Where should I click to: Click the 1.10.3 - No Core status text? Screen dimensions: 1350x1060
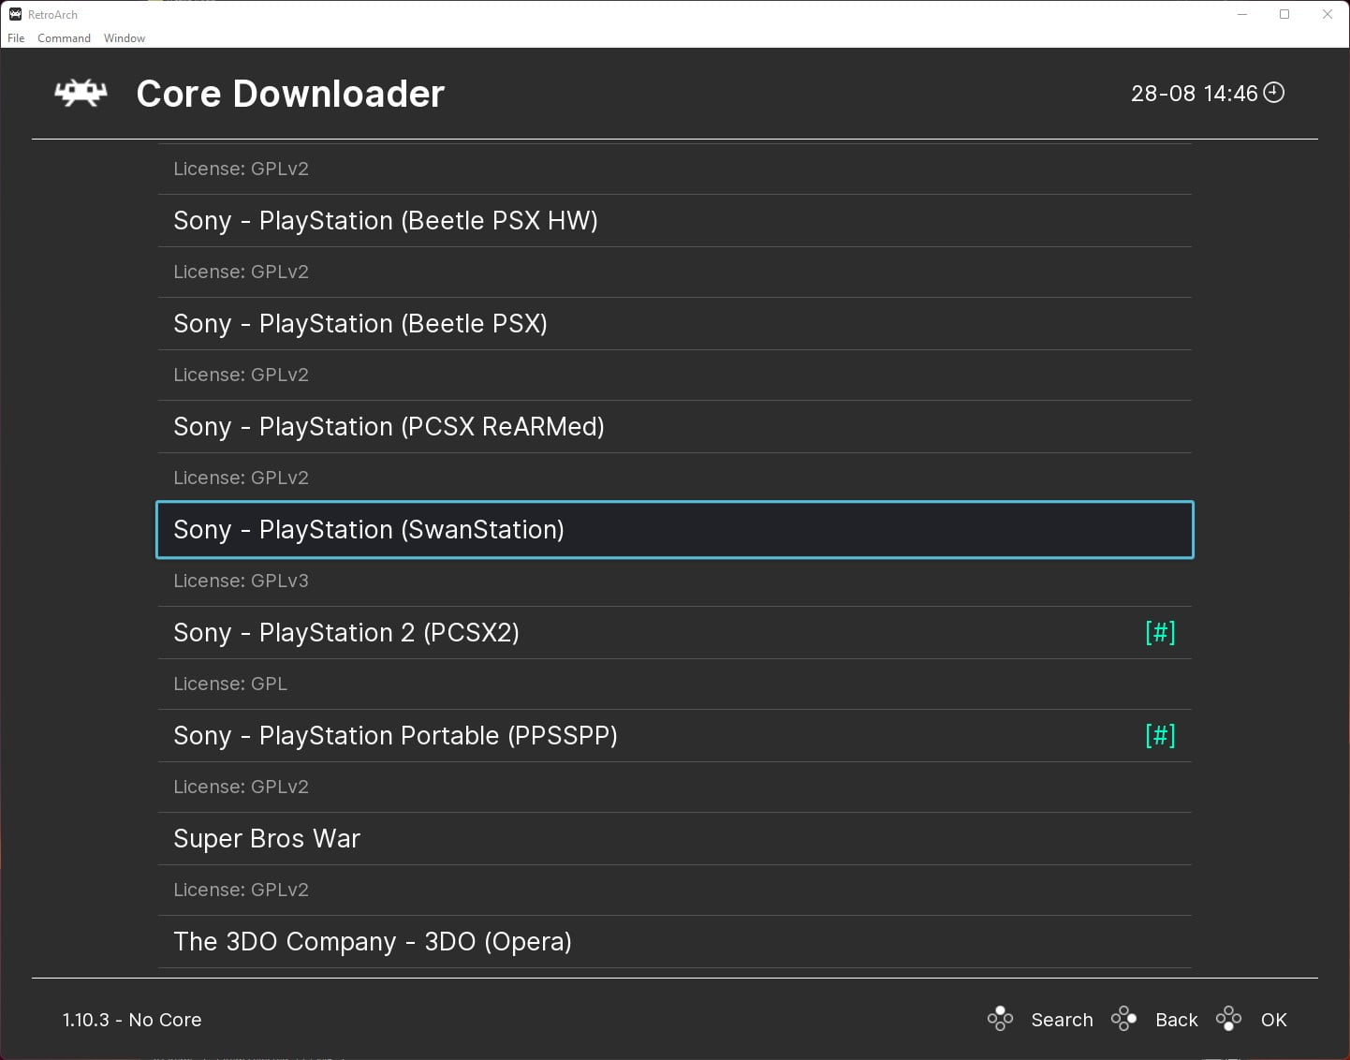(131, 1019)
